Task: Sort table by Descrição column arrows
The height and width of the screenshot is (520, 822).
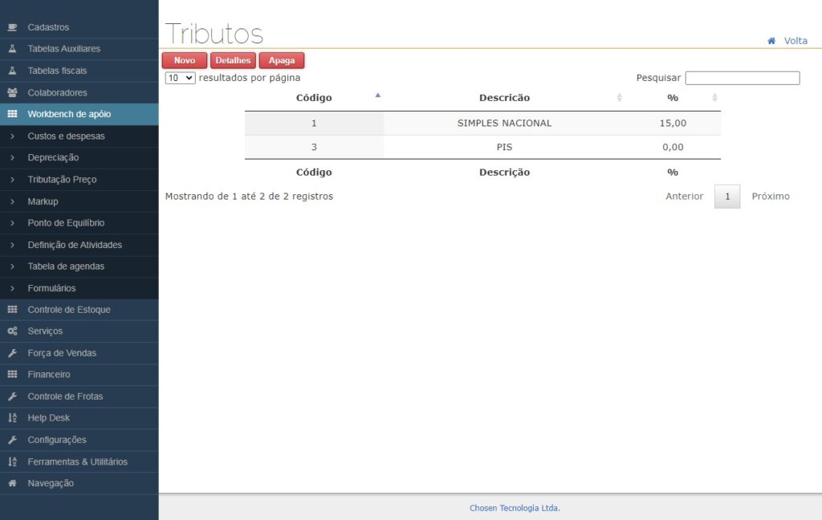Action: pos(619,98)
